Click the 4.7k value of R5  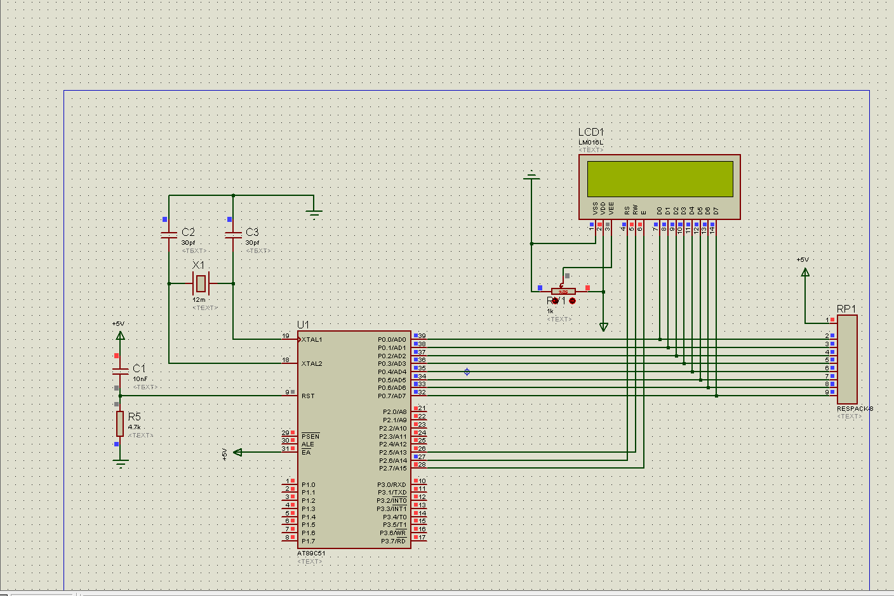(x=134, y=427)
